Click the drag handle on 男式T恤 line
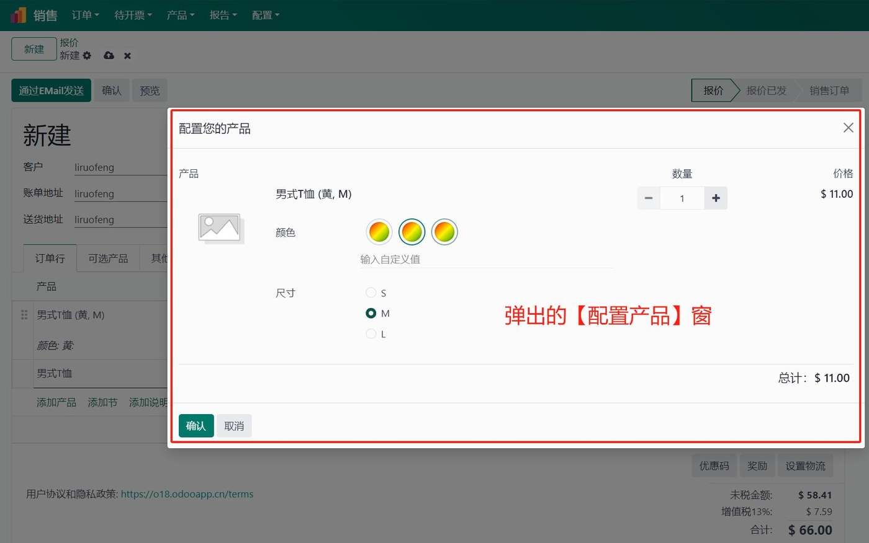This screenshot has height=543, width=869. [24, 315]
